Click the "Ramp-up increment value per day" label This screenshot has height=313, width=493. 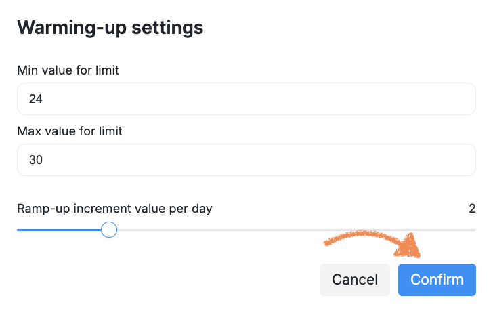pyautogui.click(x=114, y=209)
